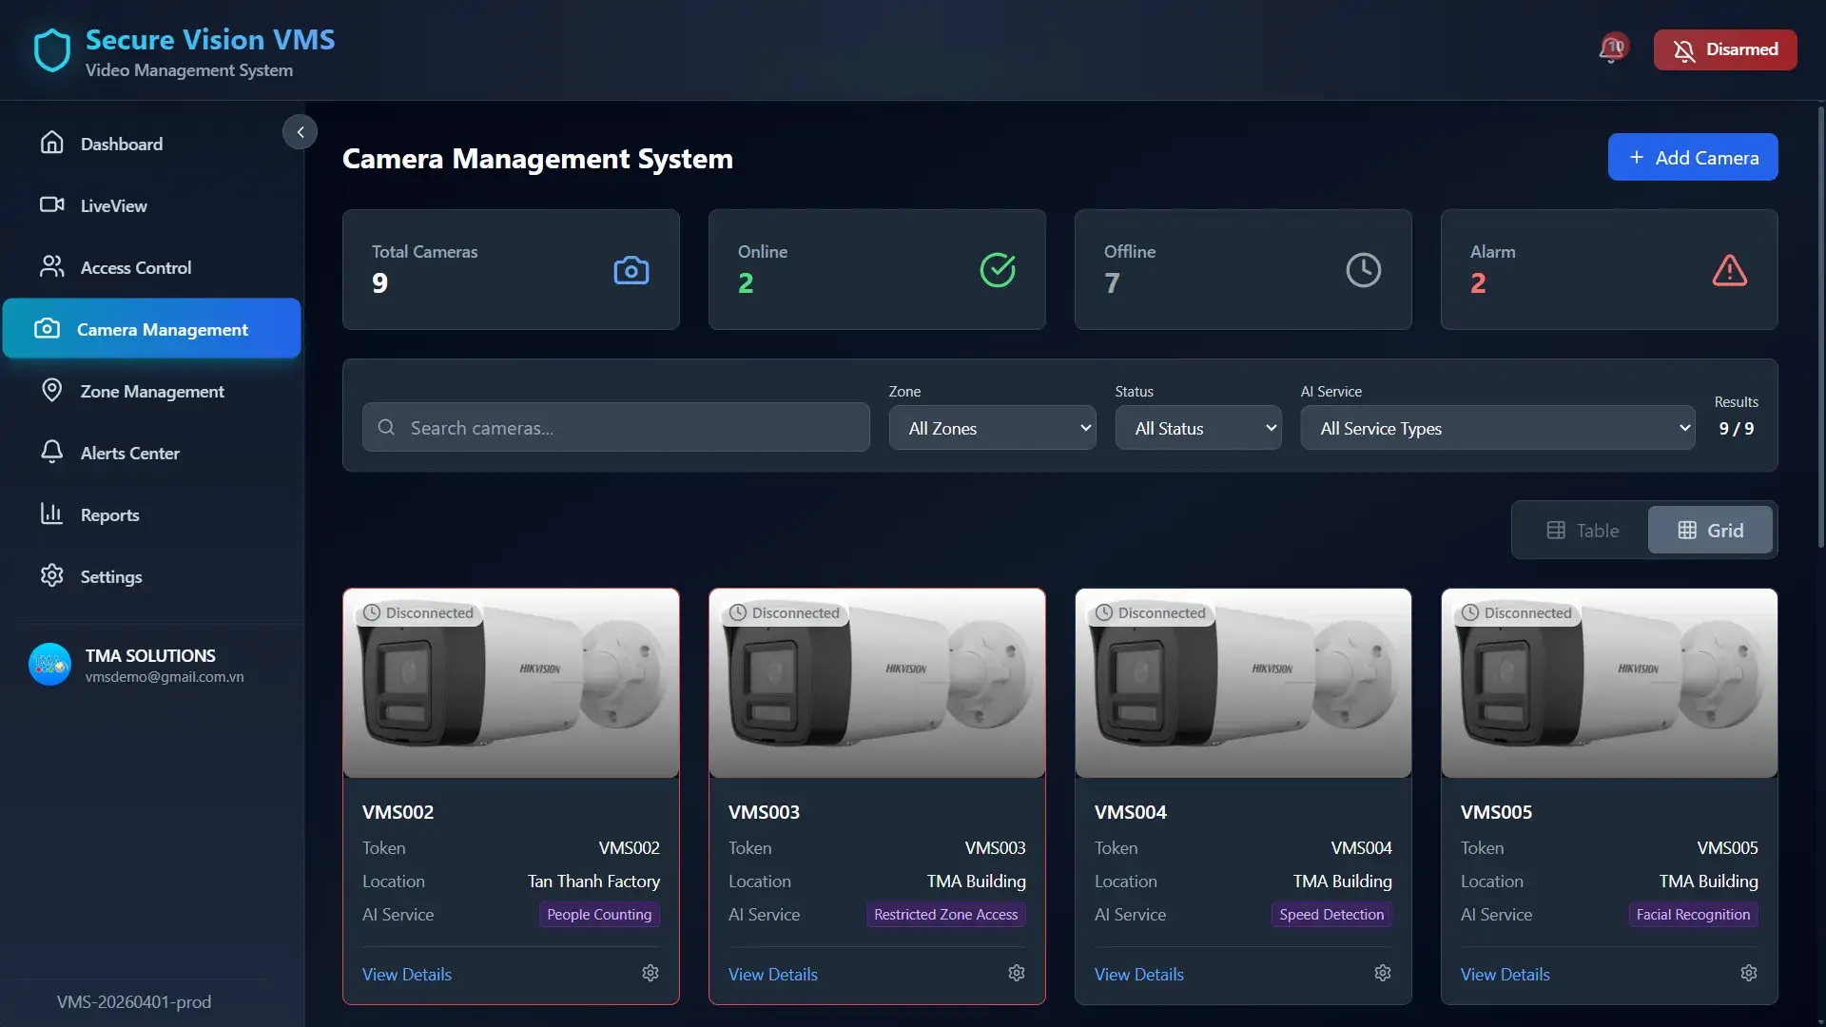Click the Disconnected badge on VMS002
This screenshot has height=1027, width=1826.
pyautogui.click(x=418, y=612)
